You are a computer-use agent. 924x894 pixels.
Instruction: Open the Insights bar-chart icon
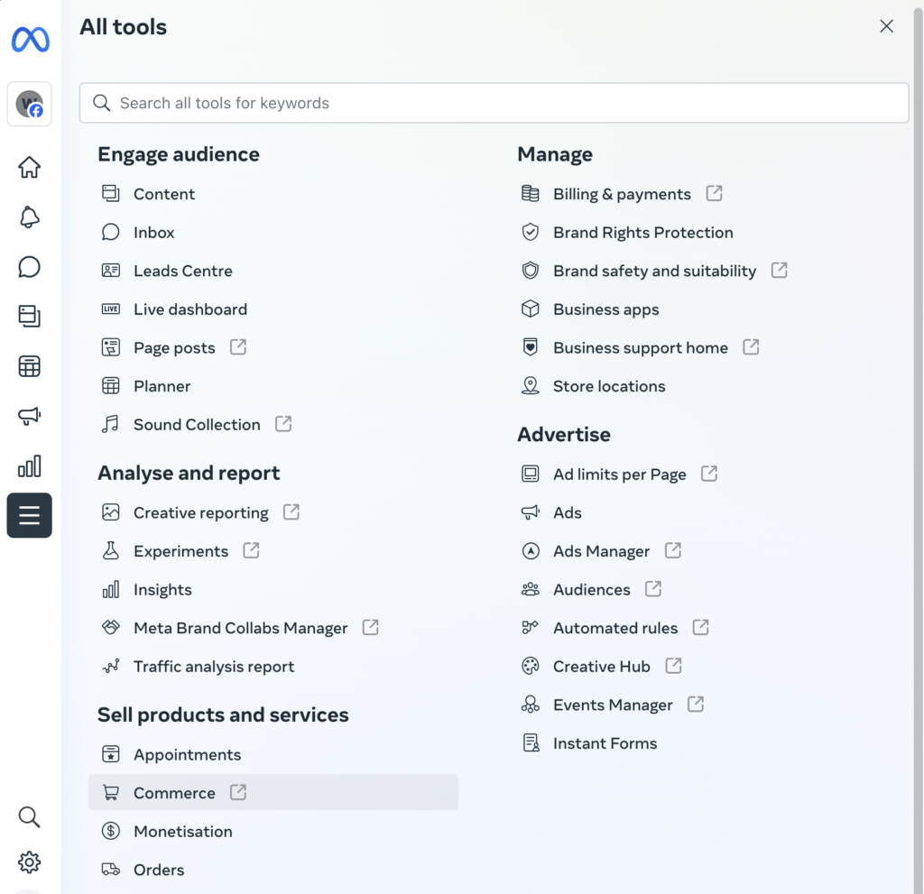point(29,465)
